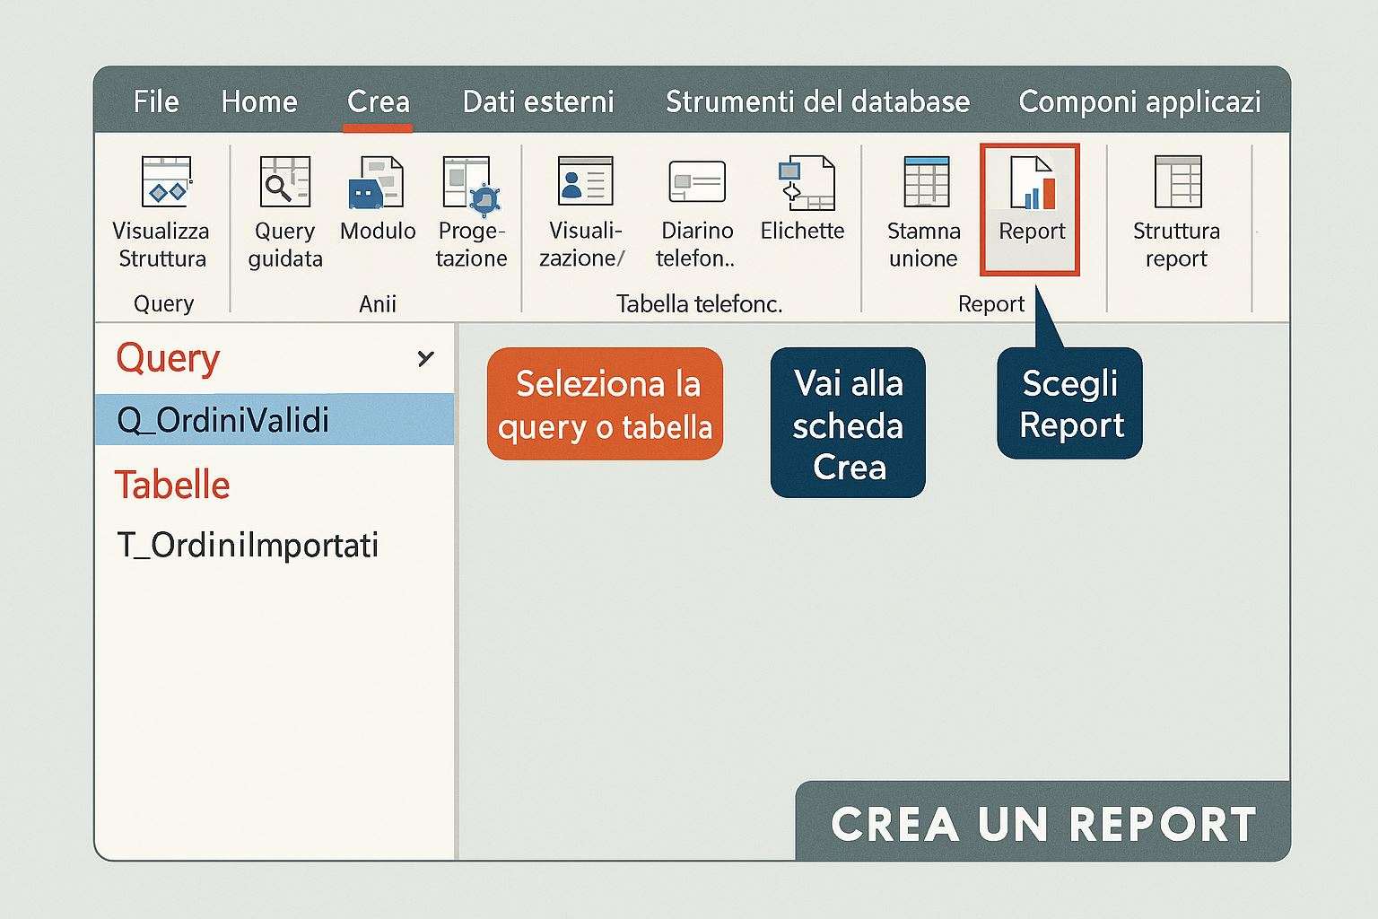Select the Crea ribbon tab
Viewport: 1378px width, 919px height.
coord(378,101)
